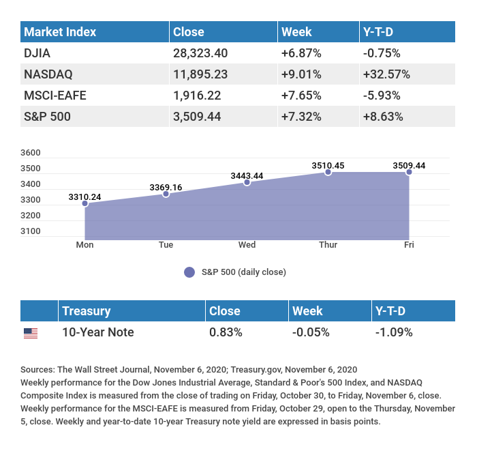Select the Friday data point at 3509.44
This screenshot has width=477, height=449.
[x=409, y=172]
